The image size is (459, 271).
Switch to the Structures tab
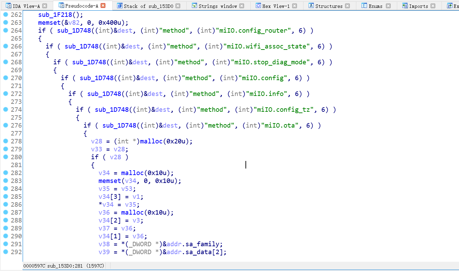(329, 6)
